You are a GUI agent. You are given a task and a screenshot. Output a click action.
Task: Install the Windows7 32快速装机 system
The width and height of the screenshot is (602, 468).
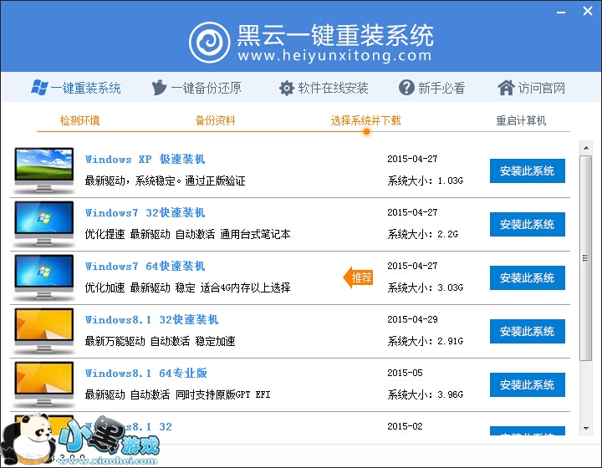[x=527, y=224]
